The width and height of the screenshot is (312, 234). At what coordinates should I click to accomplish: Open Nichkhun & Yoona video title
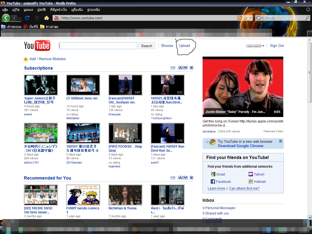[122, 208]
